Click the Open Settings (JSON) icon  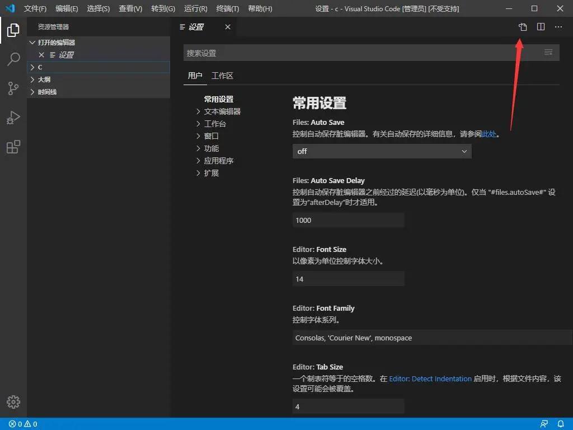[x=523, y=27]
